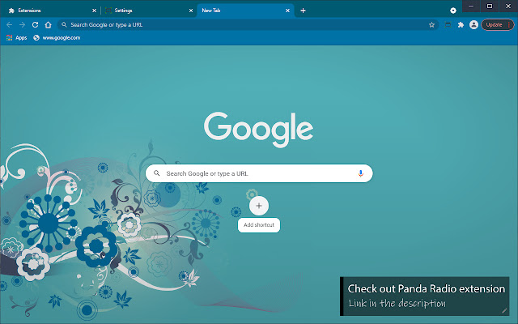Open the Apps bookmark shortcut
The height and width of the screenshot is (324, 518).
pos(16,38)
